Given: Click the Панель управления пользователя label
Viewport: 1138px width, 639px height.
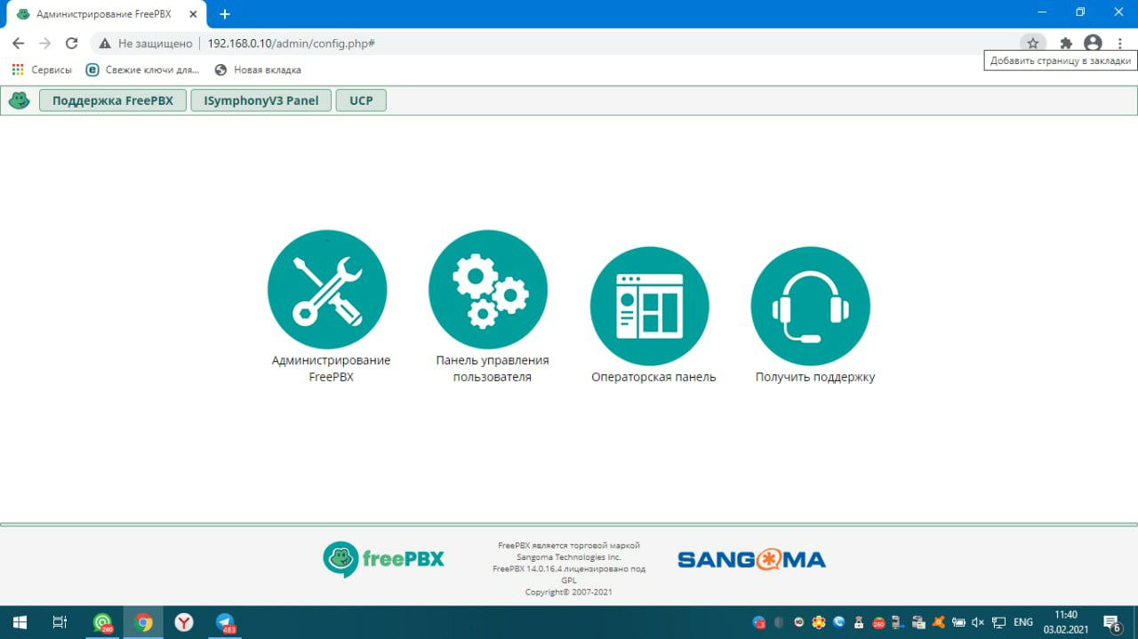Looking at the screenshot, I should tap(493, 368).
